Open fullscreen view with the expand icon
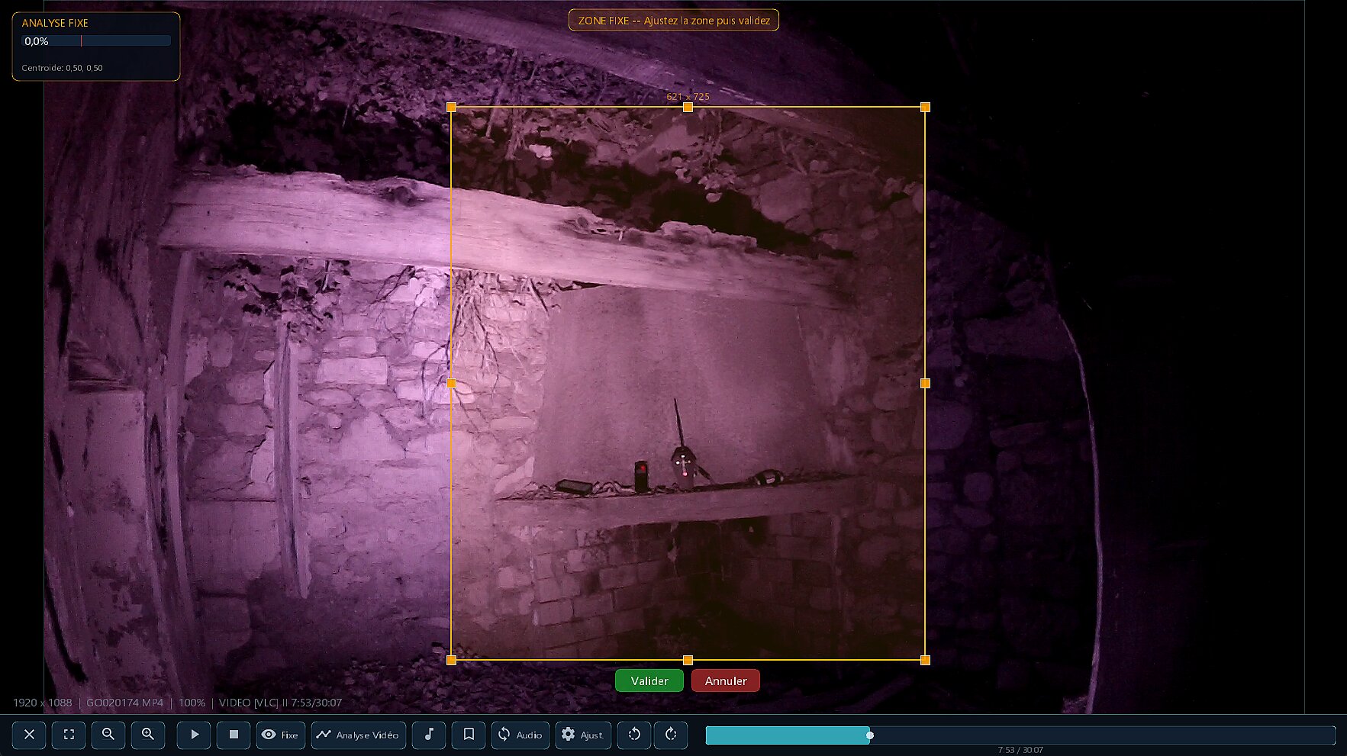 pos(68,735)
